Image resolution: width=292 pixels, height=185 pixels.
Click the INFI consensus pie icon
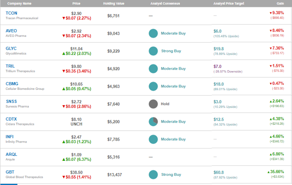pyautogui.click(x=153, y=139)
